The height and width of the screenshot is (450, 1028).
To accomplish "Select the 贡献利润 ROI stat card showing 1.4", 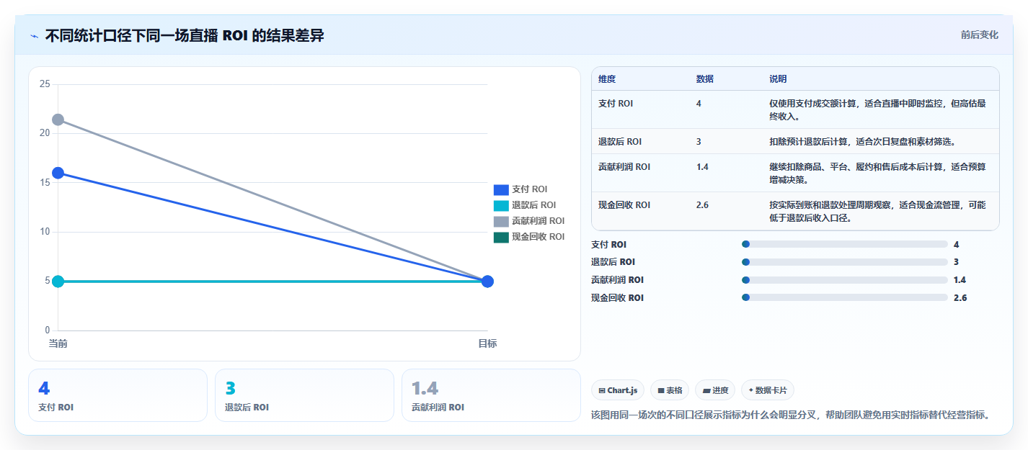I will click(491, 395).
